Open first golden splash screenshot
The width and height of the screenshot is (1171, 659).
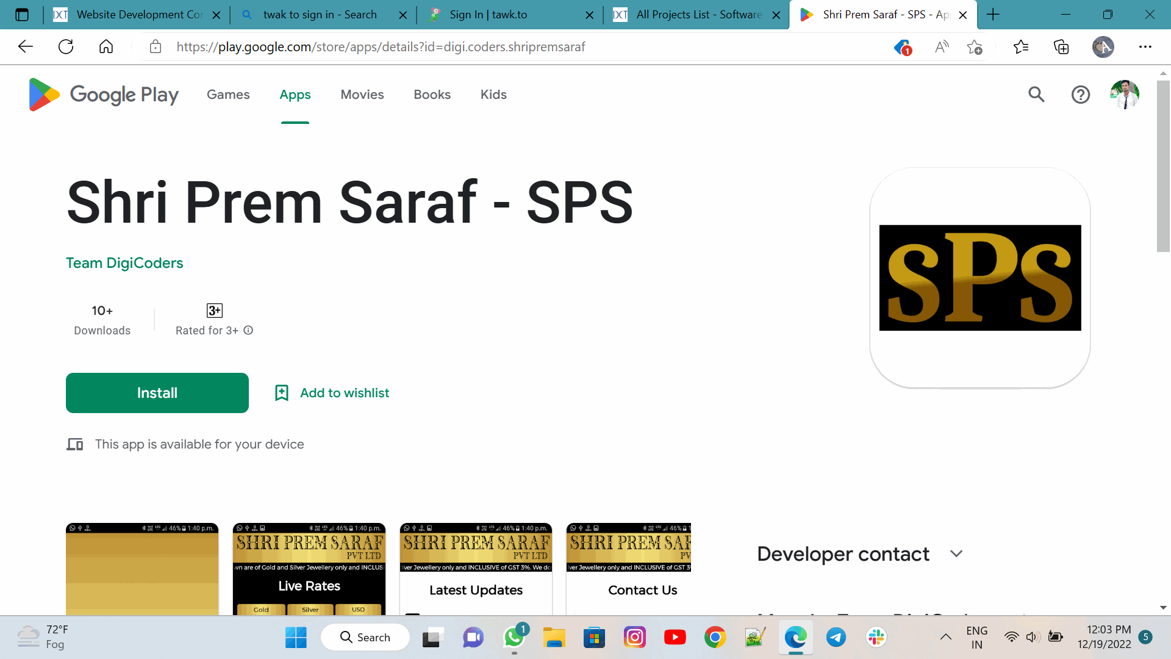142,569
